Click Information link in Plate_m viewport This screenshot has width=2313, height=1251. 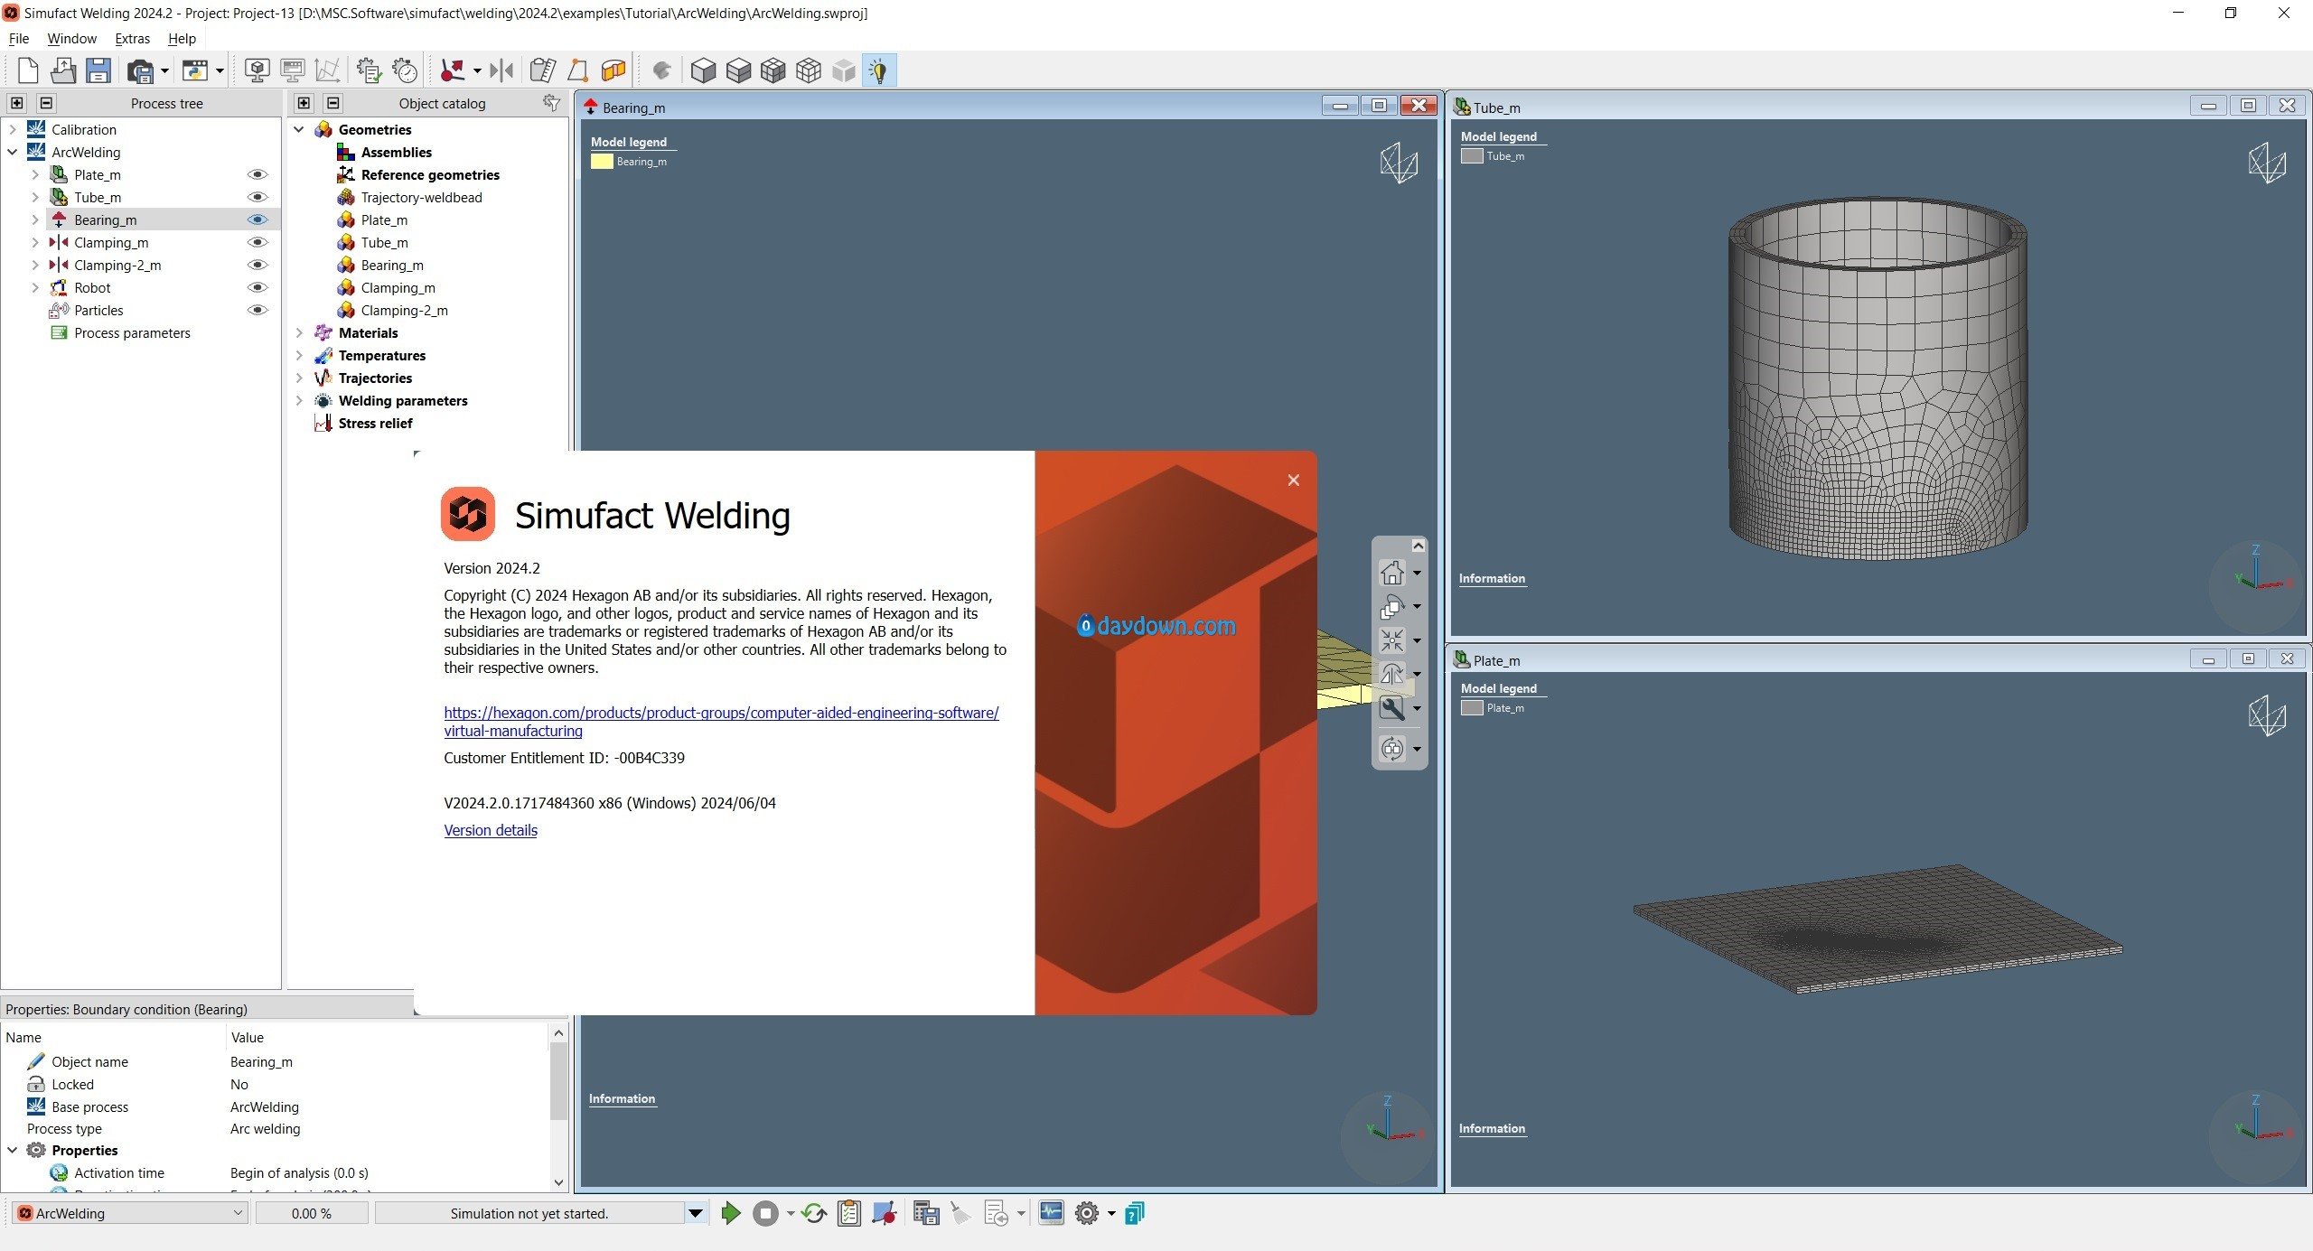pyautogui.click(x=1492, y=1128)
